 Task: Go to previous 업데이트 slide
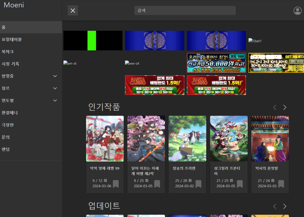[x=275, y=206]
